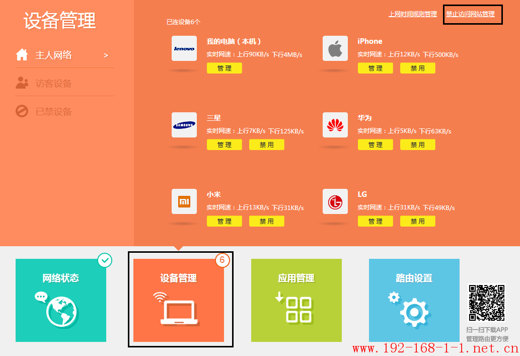Switch to the 网络状态 tile

click(61, 300)
